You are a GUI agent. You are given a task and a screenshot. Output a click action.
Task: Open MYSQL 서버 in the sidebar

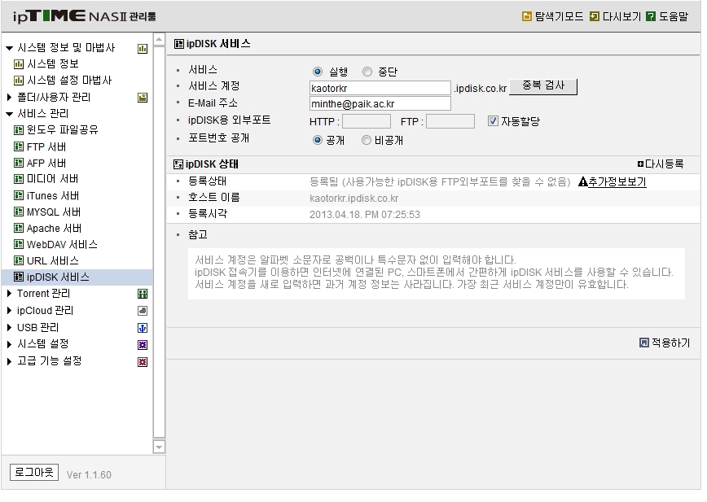tap(54, 212)
